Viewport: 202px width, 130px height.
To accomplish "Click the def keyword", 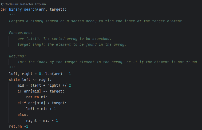I will (4, 9).
